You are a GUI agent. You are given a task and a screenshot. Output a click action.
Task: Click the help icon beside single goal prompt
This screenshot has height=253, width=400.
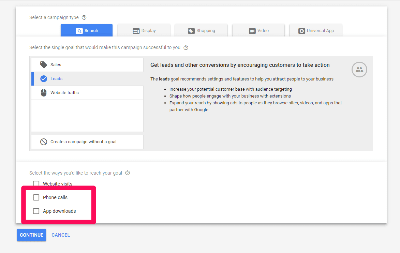pyautogui.click(x=186, y=48)
